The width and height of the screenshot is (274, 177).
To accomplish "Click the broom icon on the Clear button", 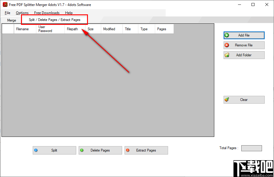I will click(227, 99).
